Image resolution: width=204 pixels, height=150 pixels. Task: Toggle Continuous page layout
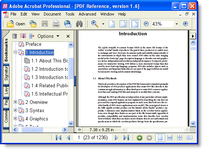(x=170, y=138)
